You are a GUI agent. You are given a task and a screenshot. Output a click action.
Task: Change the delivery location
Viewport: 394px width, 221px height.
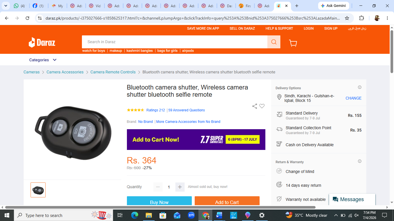point(353,98)
